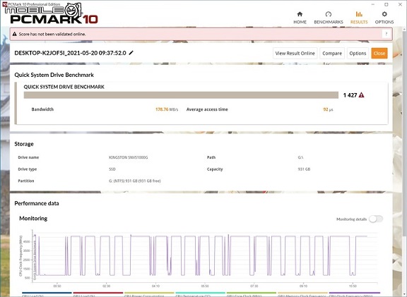Open the result Options button
Image resolution: width=407 pixels, height=297 pixels.
pyautogui.click(x=358, y=53)
